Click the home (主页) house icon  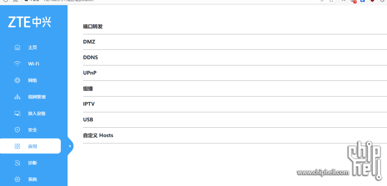17,48
